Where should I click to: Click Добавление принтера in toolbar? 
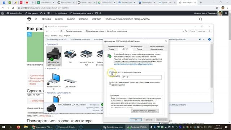(x=80, y=39)
